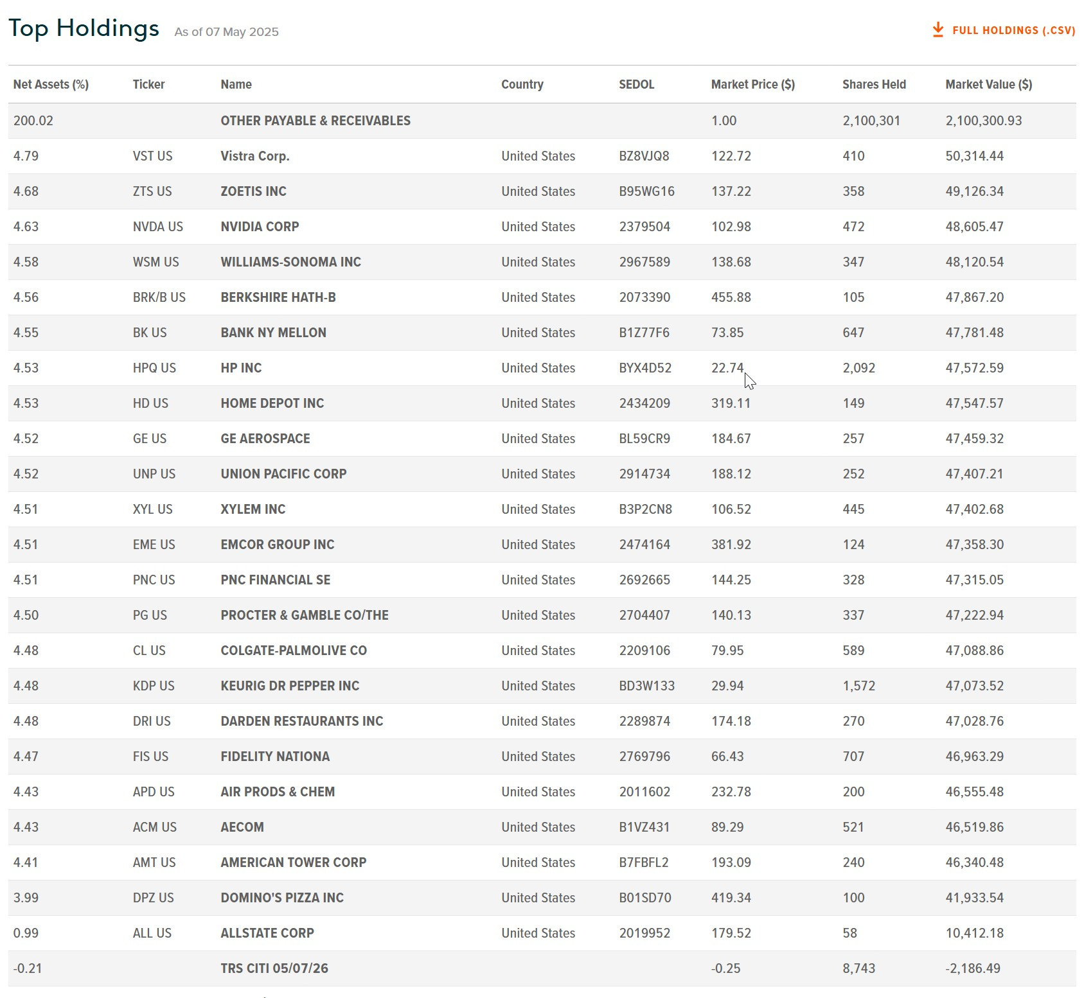This screenshot has height=998, width=1084.
Task: Click the market price -0.25
Action: click(x=725, y=968)
